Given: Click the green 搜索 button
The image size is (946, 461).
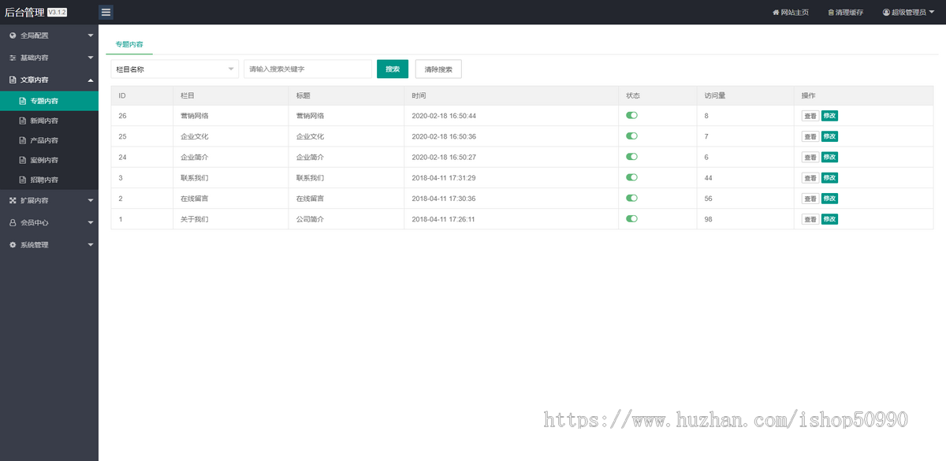Looking at the screenshot, I should pos(393,69).
